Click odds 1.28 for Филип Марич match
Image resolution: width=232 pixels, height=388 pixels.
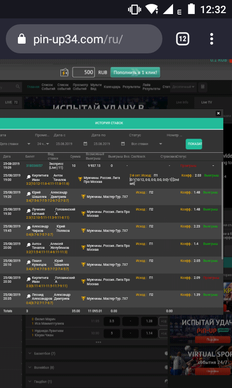(149, 321)
